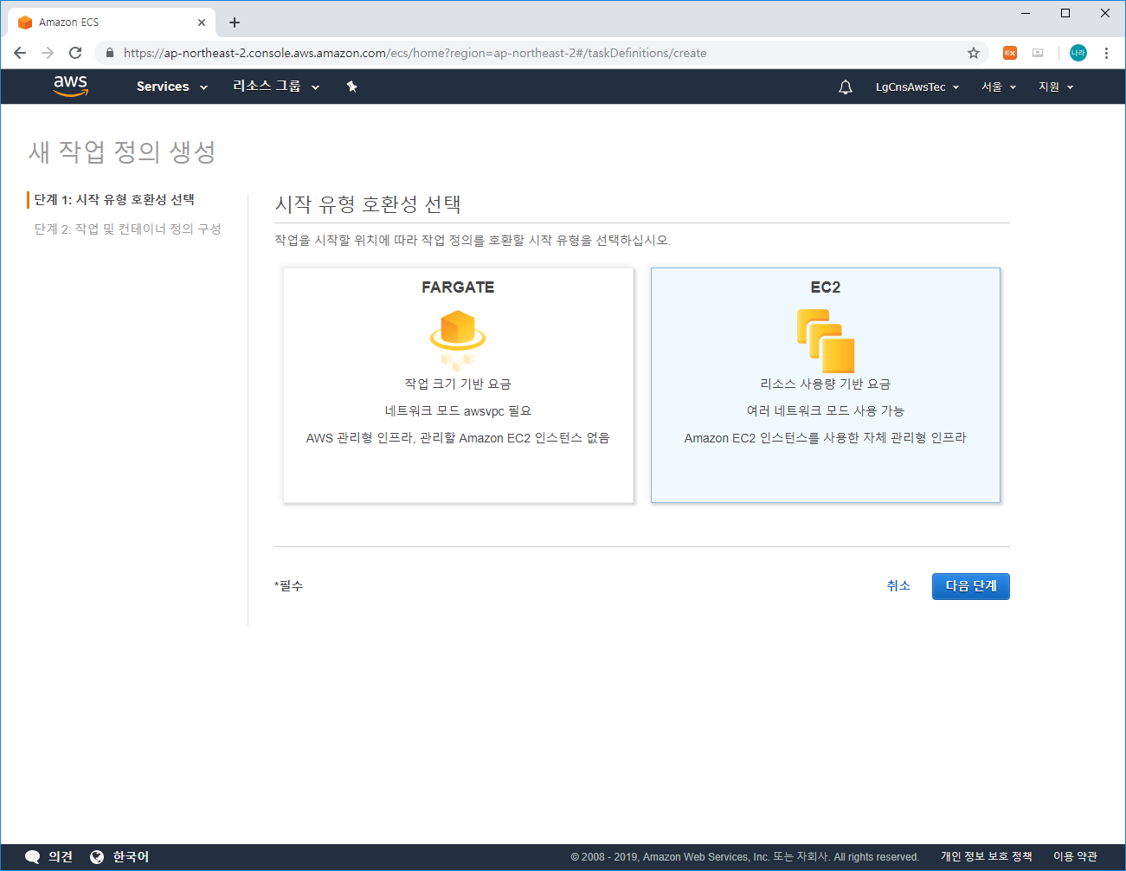Select the EC2 launch type card

826,385
